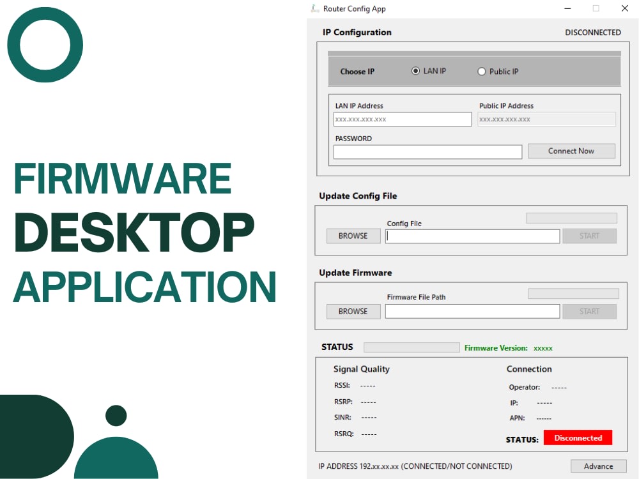Click the DISCONNECTED label at top right
This screenshot has width=639, height=479.
coord(592,33)
